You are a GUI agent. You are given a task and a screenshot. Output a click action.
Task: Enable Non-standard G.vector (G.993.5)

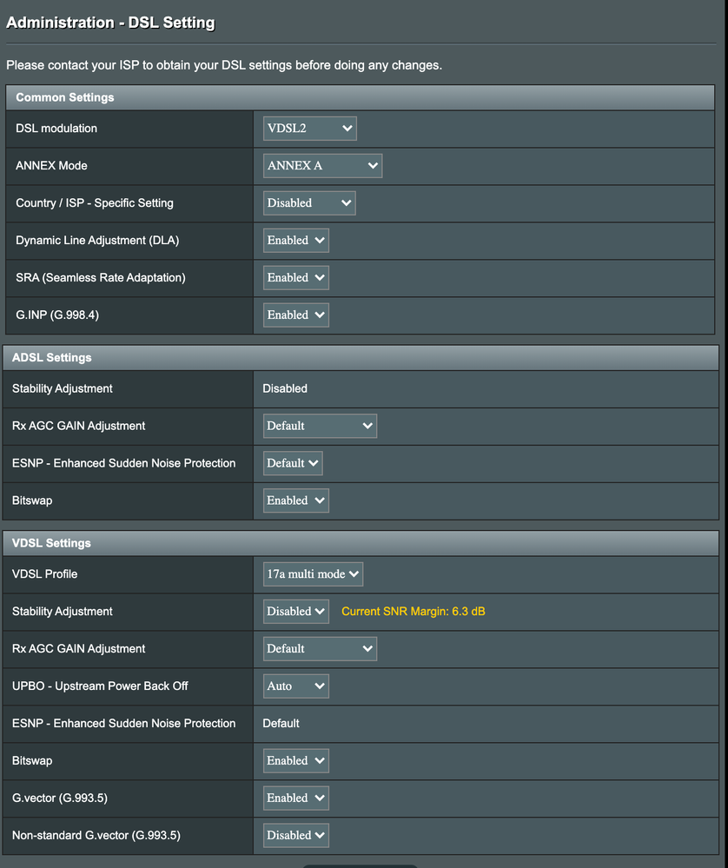pos(295,835)
